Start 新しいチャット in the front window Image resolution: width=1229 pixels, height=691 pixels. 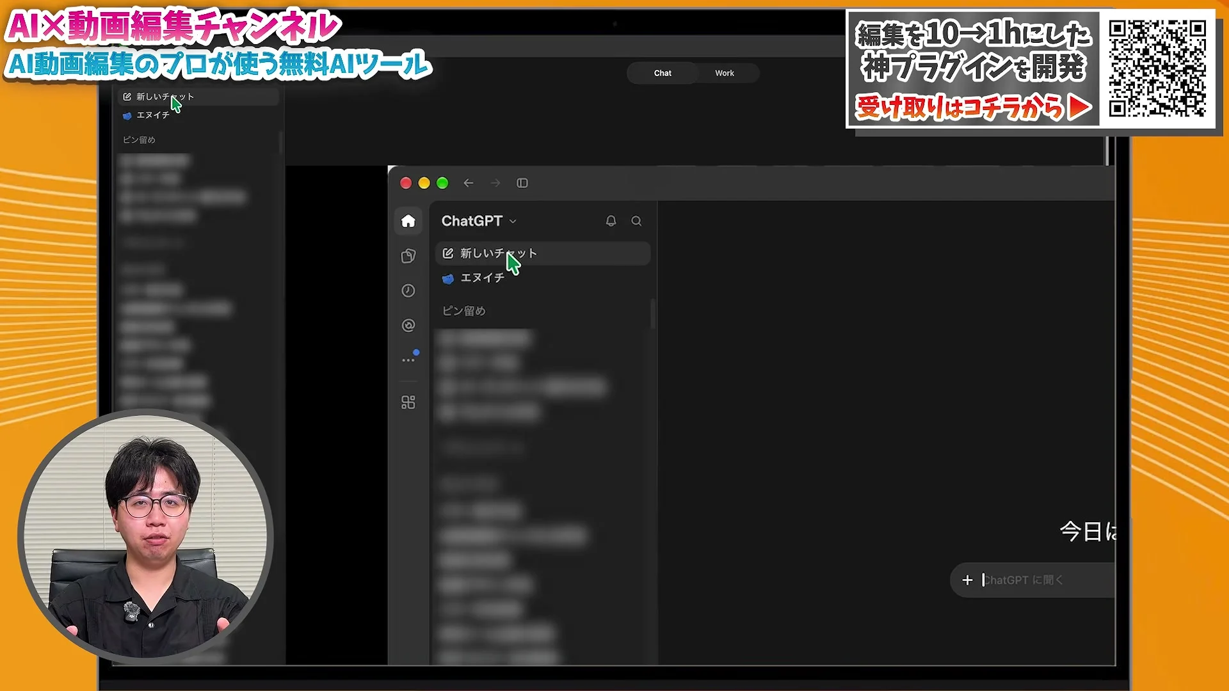tap(543, 253)
